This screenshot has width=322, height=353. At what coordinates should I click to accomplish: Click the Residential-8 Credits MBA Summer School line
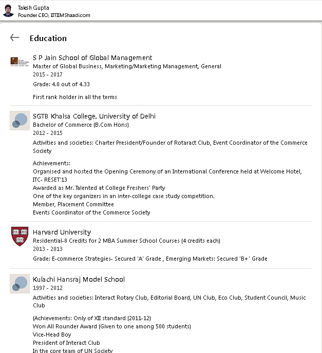tap(128, 241)
